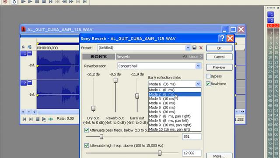Open the Reverberation Concert hall dropdown
The image size is (280, 158).
(x=198, y=66)
